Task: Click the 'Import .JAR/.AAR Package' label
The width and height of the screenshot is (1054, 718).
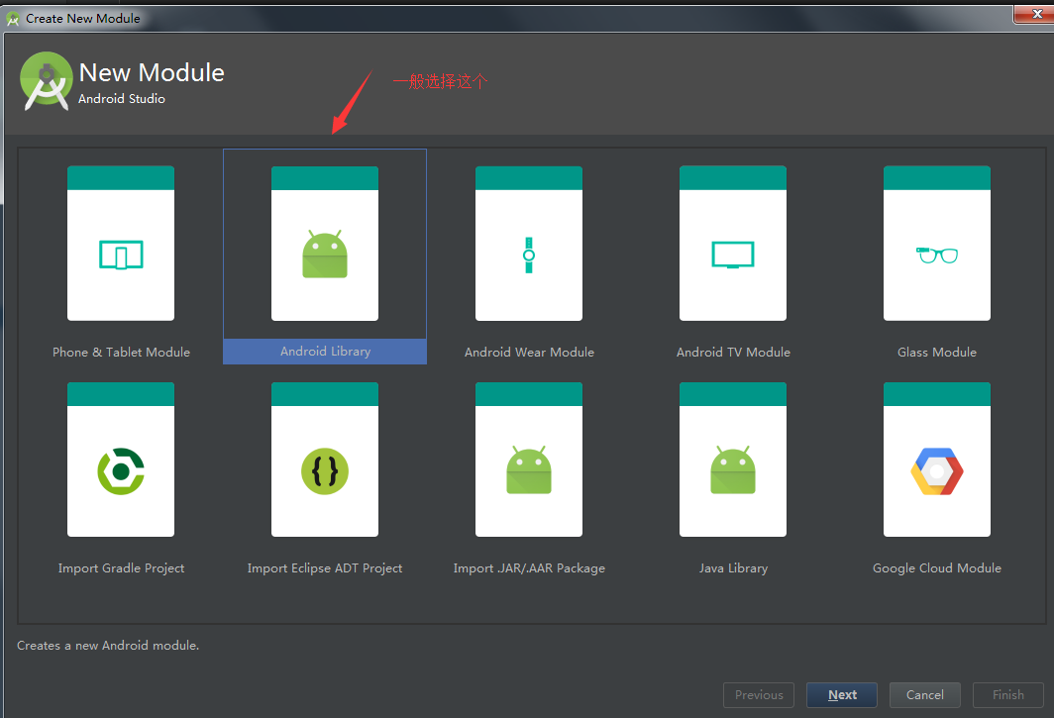Action: coord(529,568)
